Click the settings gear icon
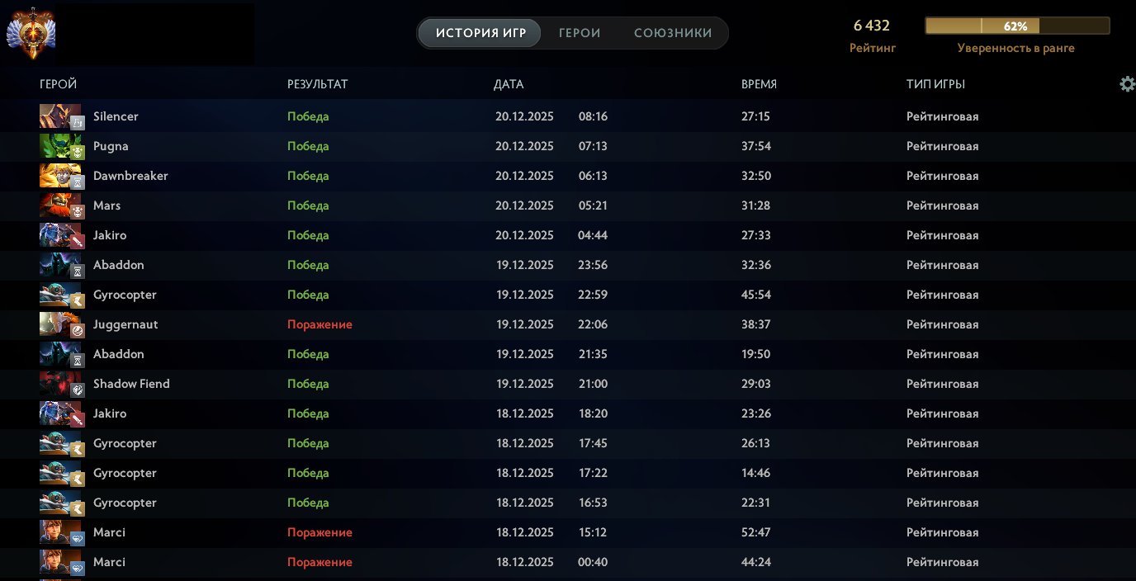Viewport: 1136px width, 581px height. (x=1127, y=83)
